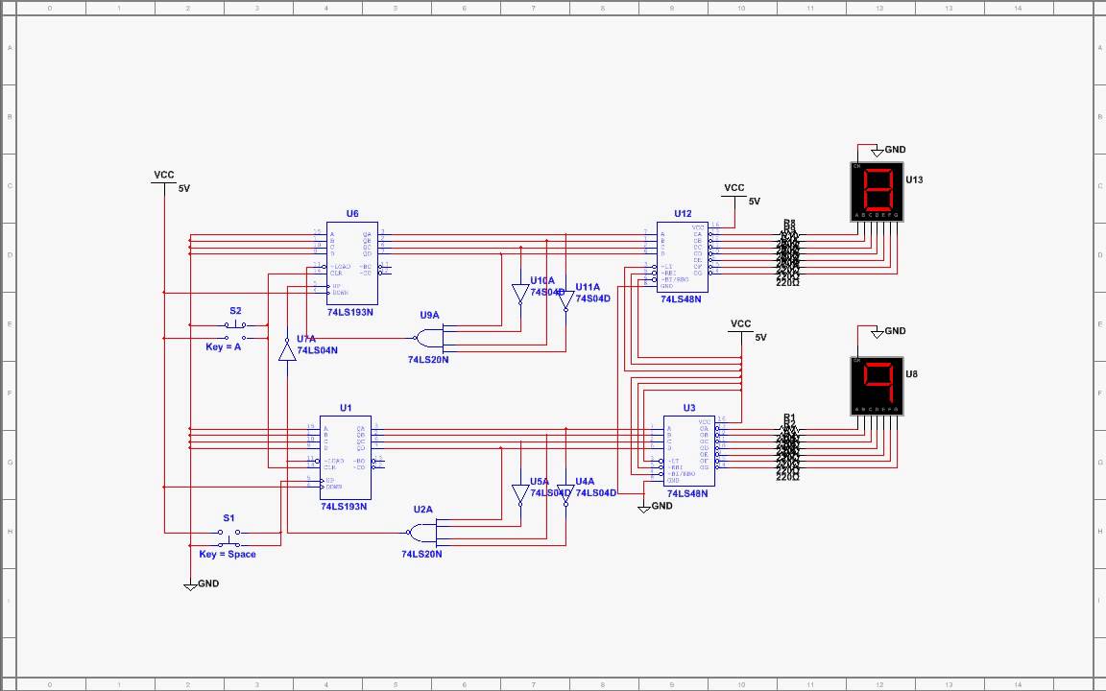Click the GND symbol under decoder U3
The width and height of the screenshot is (1106, 691).
click(643, 508)
